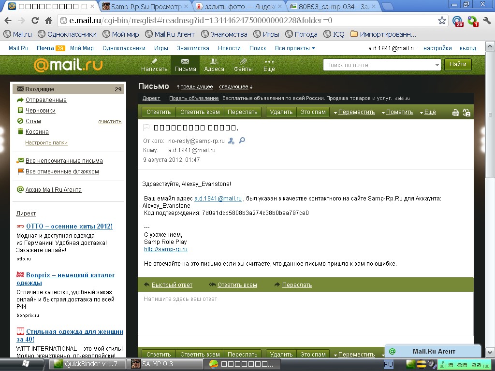Click the top Переслать toolbar button
Viewport: 495px width, 371px height.
coord(243,112)
